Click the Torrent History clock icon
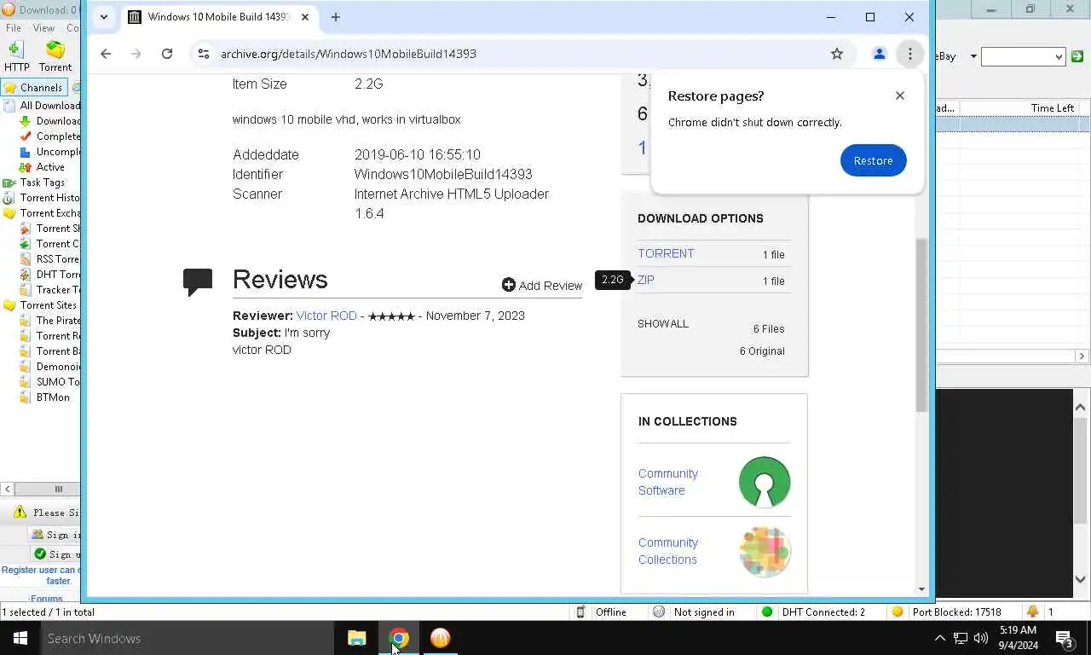This screenshot has height=655, width=1091. tap(9, 198)
